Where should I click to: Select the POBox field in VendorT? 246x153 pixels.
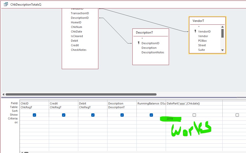click(x=202, y=41)
